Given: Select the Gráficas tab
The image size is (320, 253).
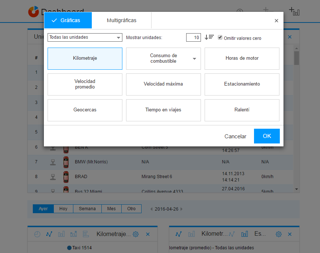Looking at the screenshot, I should pyautogui.click(x=68, y=20).
